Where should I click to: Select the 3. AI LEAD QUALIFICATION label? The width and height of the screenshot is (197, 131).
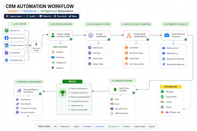98,24
